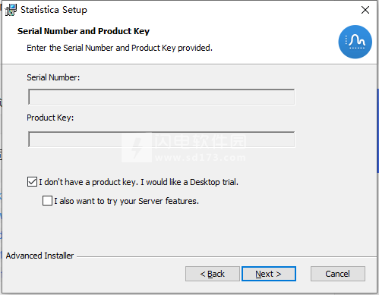Screen dimensions: 379x295
Task: Close the Statistica Setup window
Action: (365, 10)
